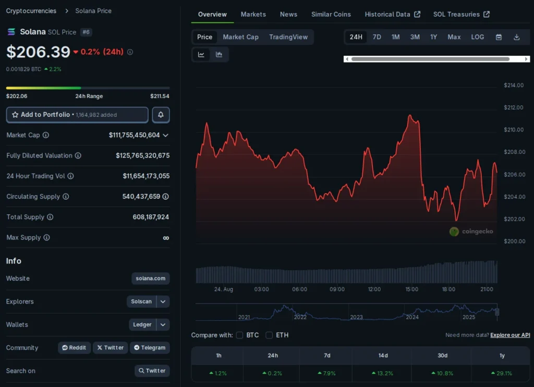Click the 7d performance value 7.9%
The width and height of the screenshot is (534, 387).
click(326, 373)
